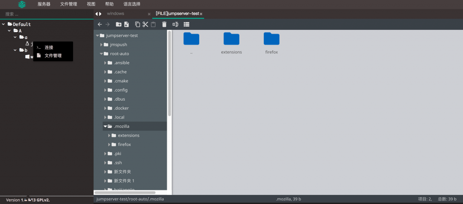Go forward with the right arrow icon
The width and height of the screenshot is (463, 204).
point(107,25)
